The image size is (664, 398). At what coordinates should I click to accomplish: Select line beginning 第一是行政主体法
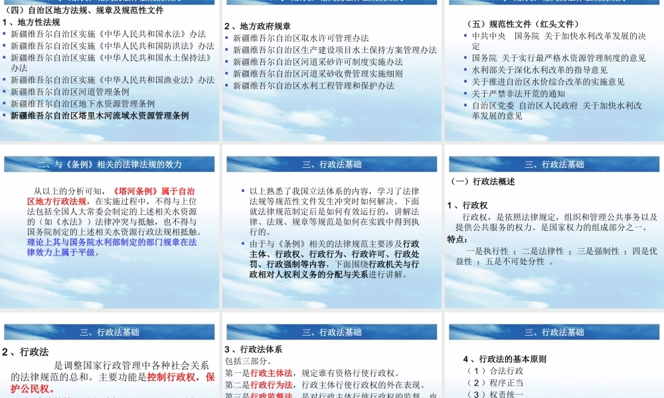pos(313,373)
